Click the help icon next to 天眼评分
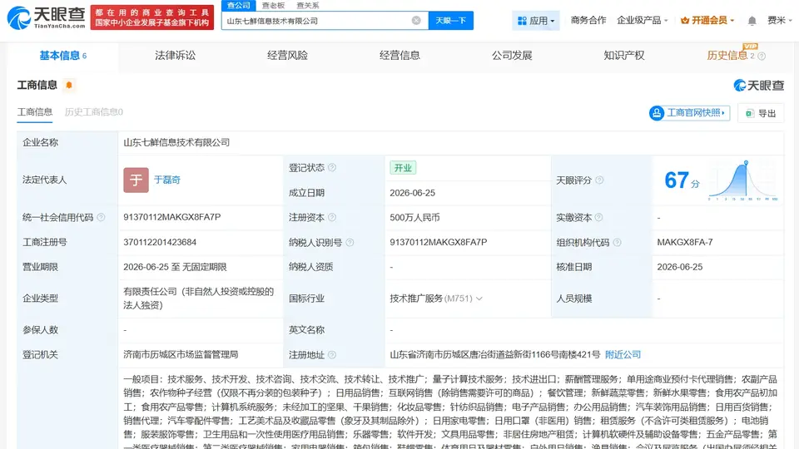Image resolution: width=799 pixels, height=449 pixels. tap(600, 180)
